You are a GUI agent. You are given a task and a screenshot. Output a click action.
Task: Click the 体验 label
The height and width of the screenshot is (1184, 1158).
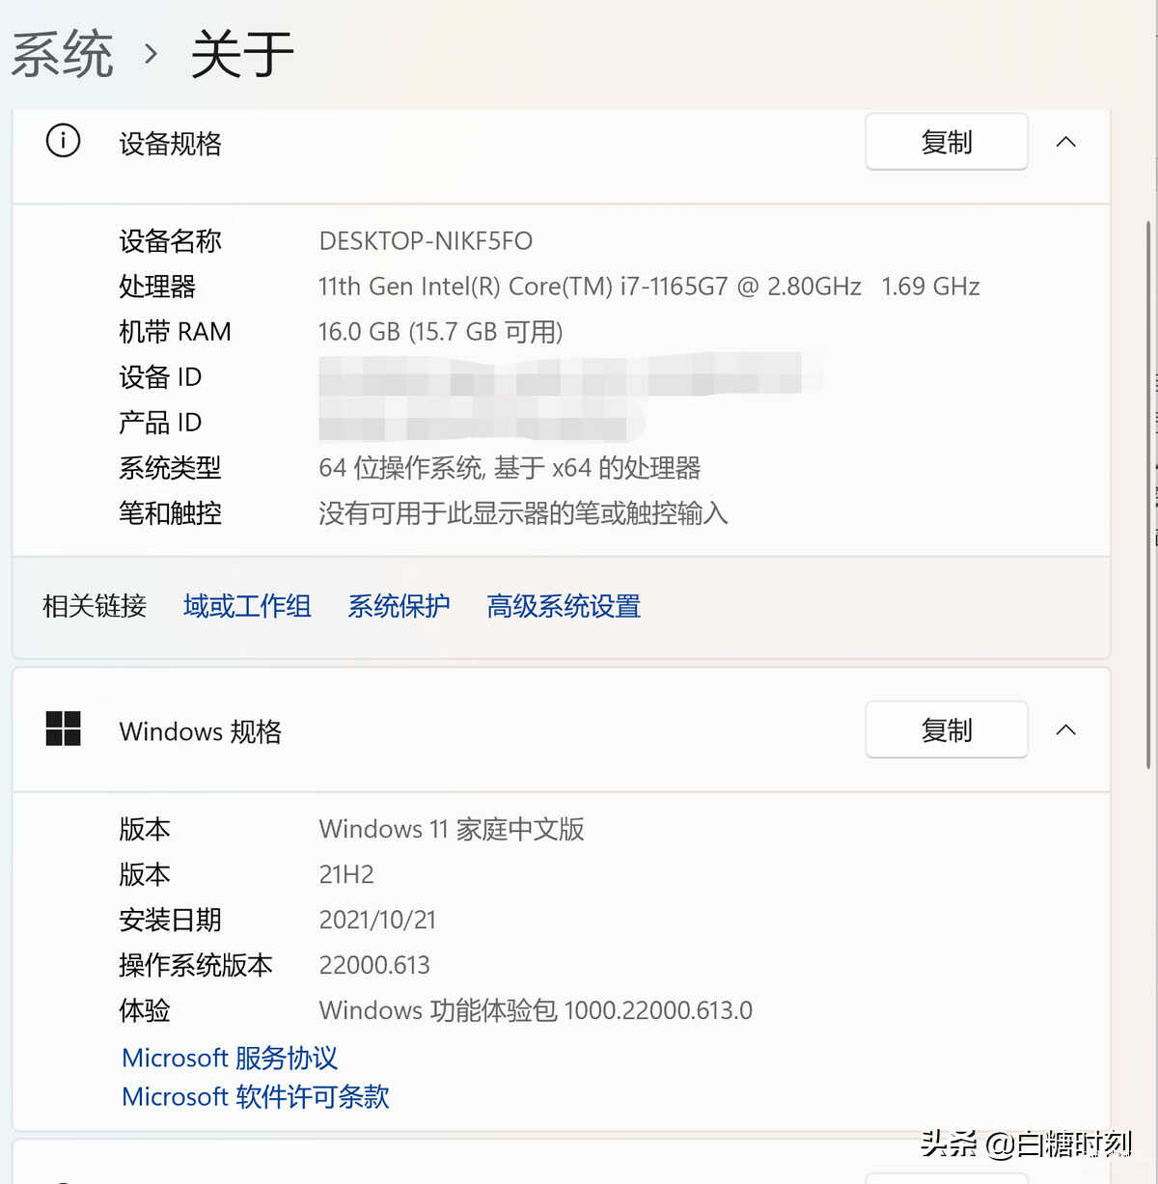tap(145, 1010)
